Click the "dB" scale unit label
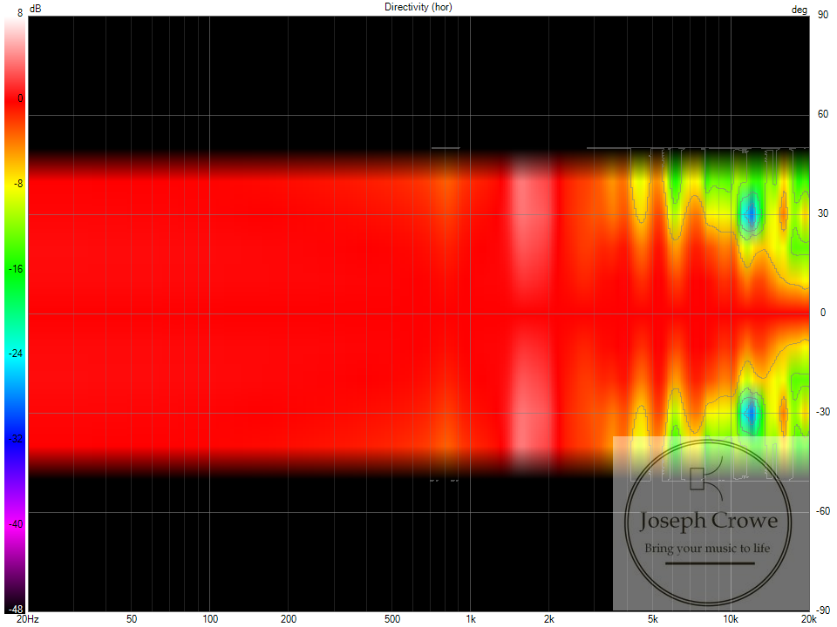 (x=35, y=8)
